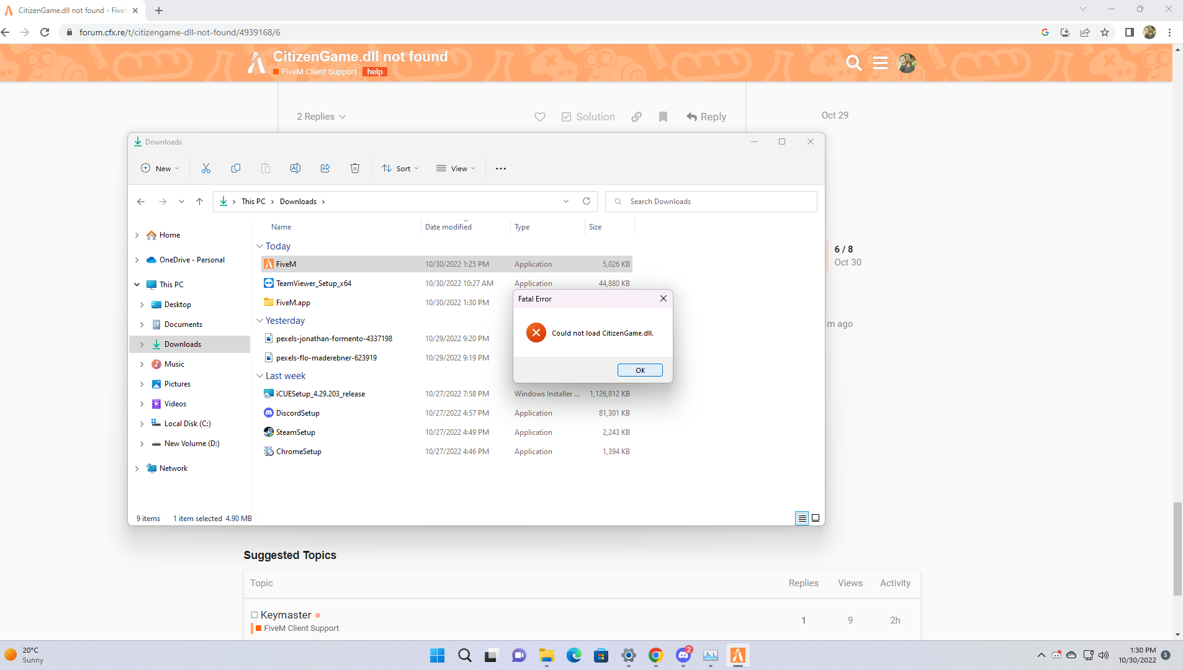The image size is (1183, 670).
Task: Click the forum search magnifier icon
Action: pos(853,63)
